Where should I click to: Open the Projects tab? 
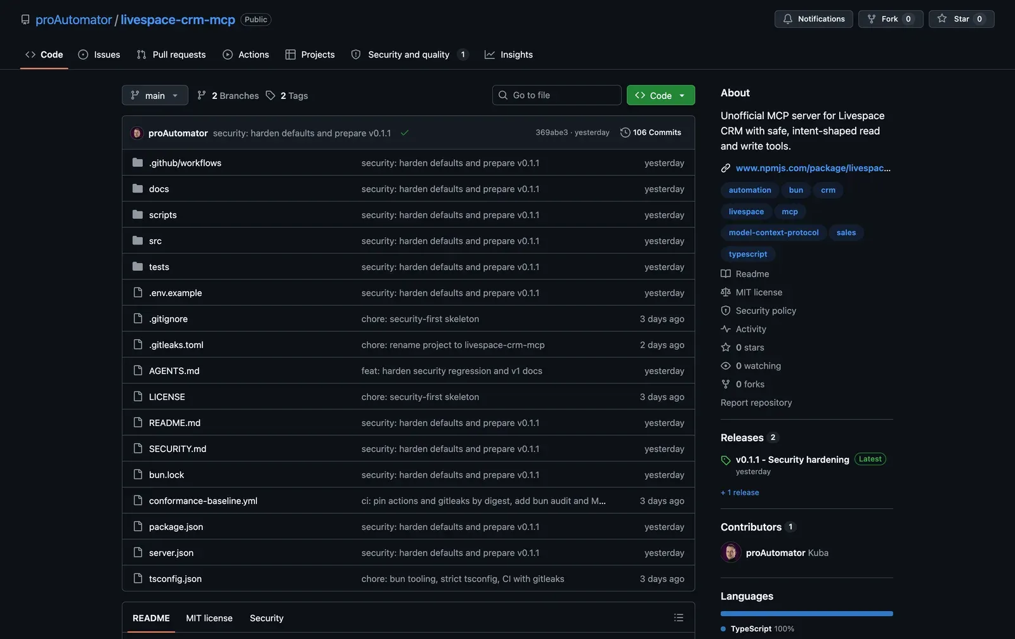point(310,55)
